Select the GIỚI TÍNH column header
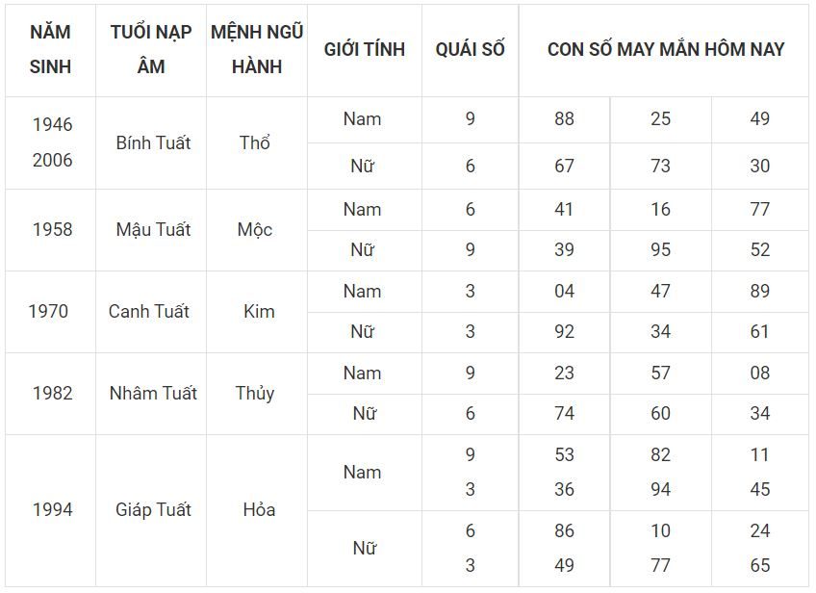 (x=365, y=49)
